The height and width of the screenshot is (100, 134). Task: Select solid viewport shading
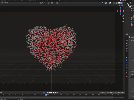(x=118, y=3)
